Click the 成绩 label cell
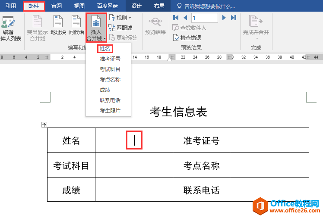Viewport: 323px width, 218px height. (x=71, y=190)
